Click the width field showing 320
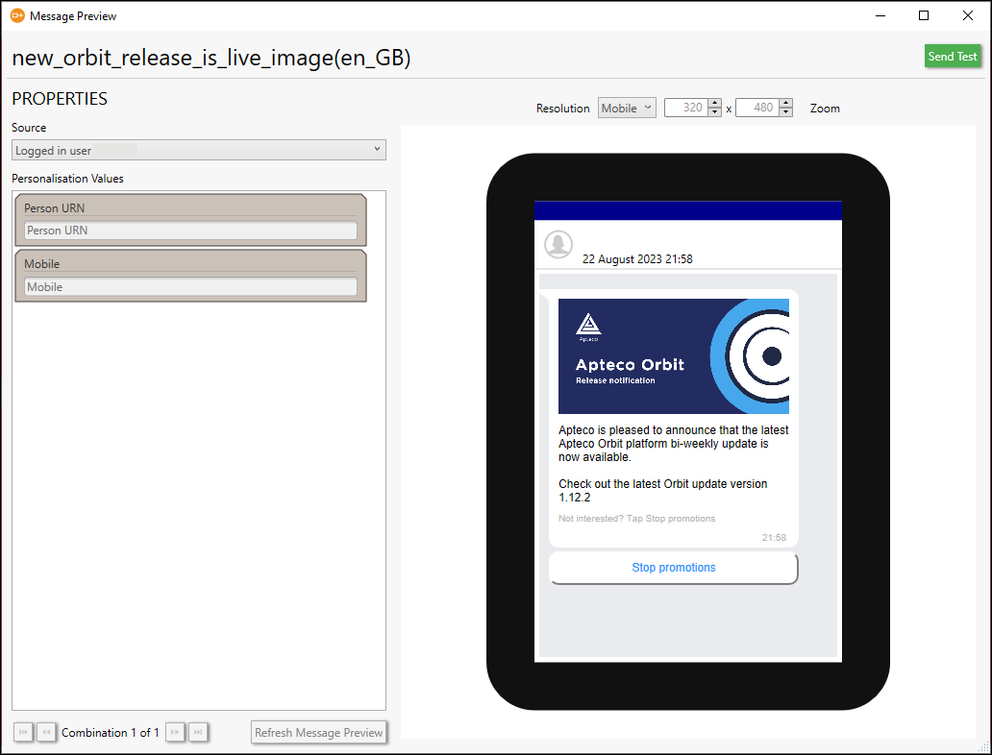 686,108
